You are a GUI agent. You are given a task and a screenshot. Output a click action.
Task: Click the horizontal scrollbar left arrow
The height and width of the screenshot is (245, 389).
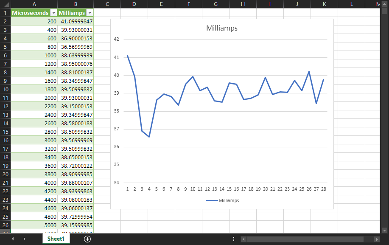pos(243,239)
